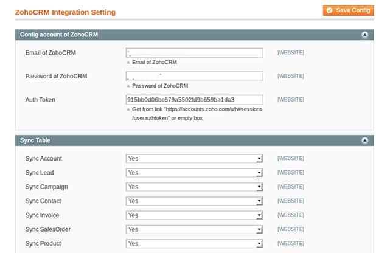Open the Sync Lead dropdown
376x253 pixels.
[194, 173]
